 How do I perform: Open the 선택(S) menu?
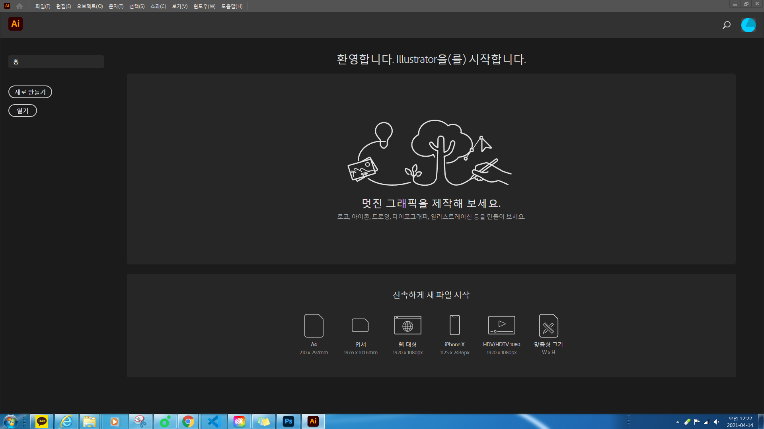(x=137, y=6)
